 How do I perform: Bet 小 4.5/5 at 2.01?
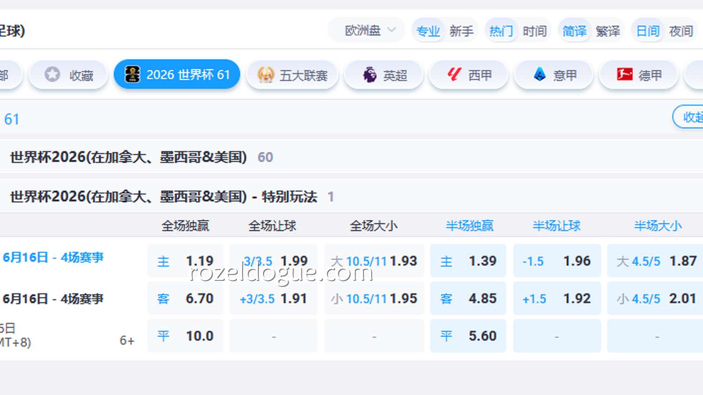(656, 298)
